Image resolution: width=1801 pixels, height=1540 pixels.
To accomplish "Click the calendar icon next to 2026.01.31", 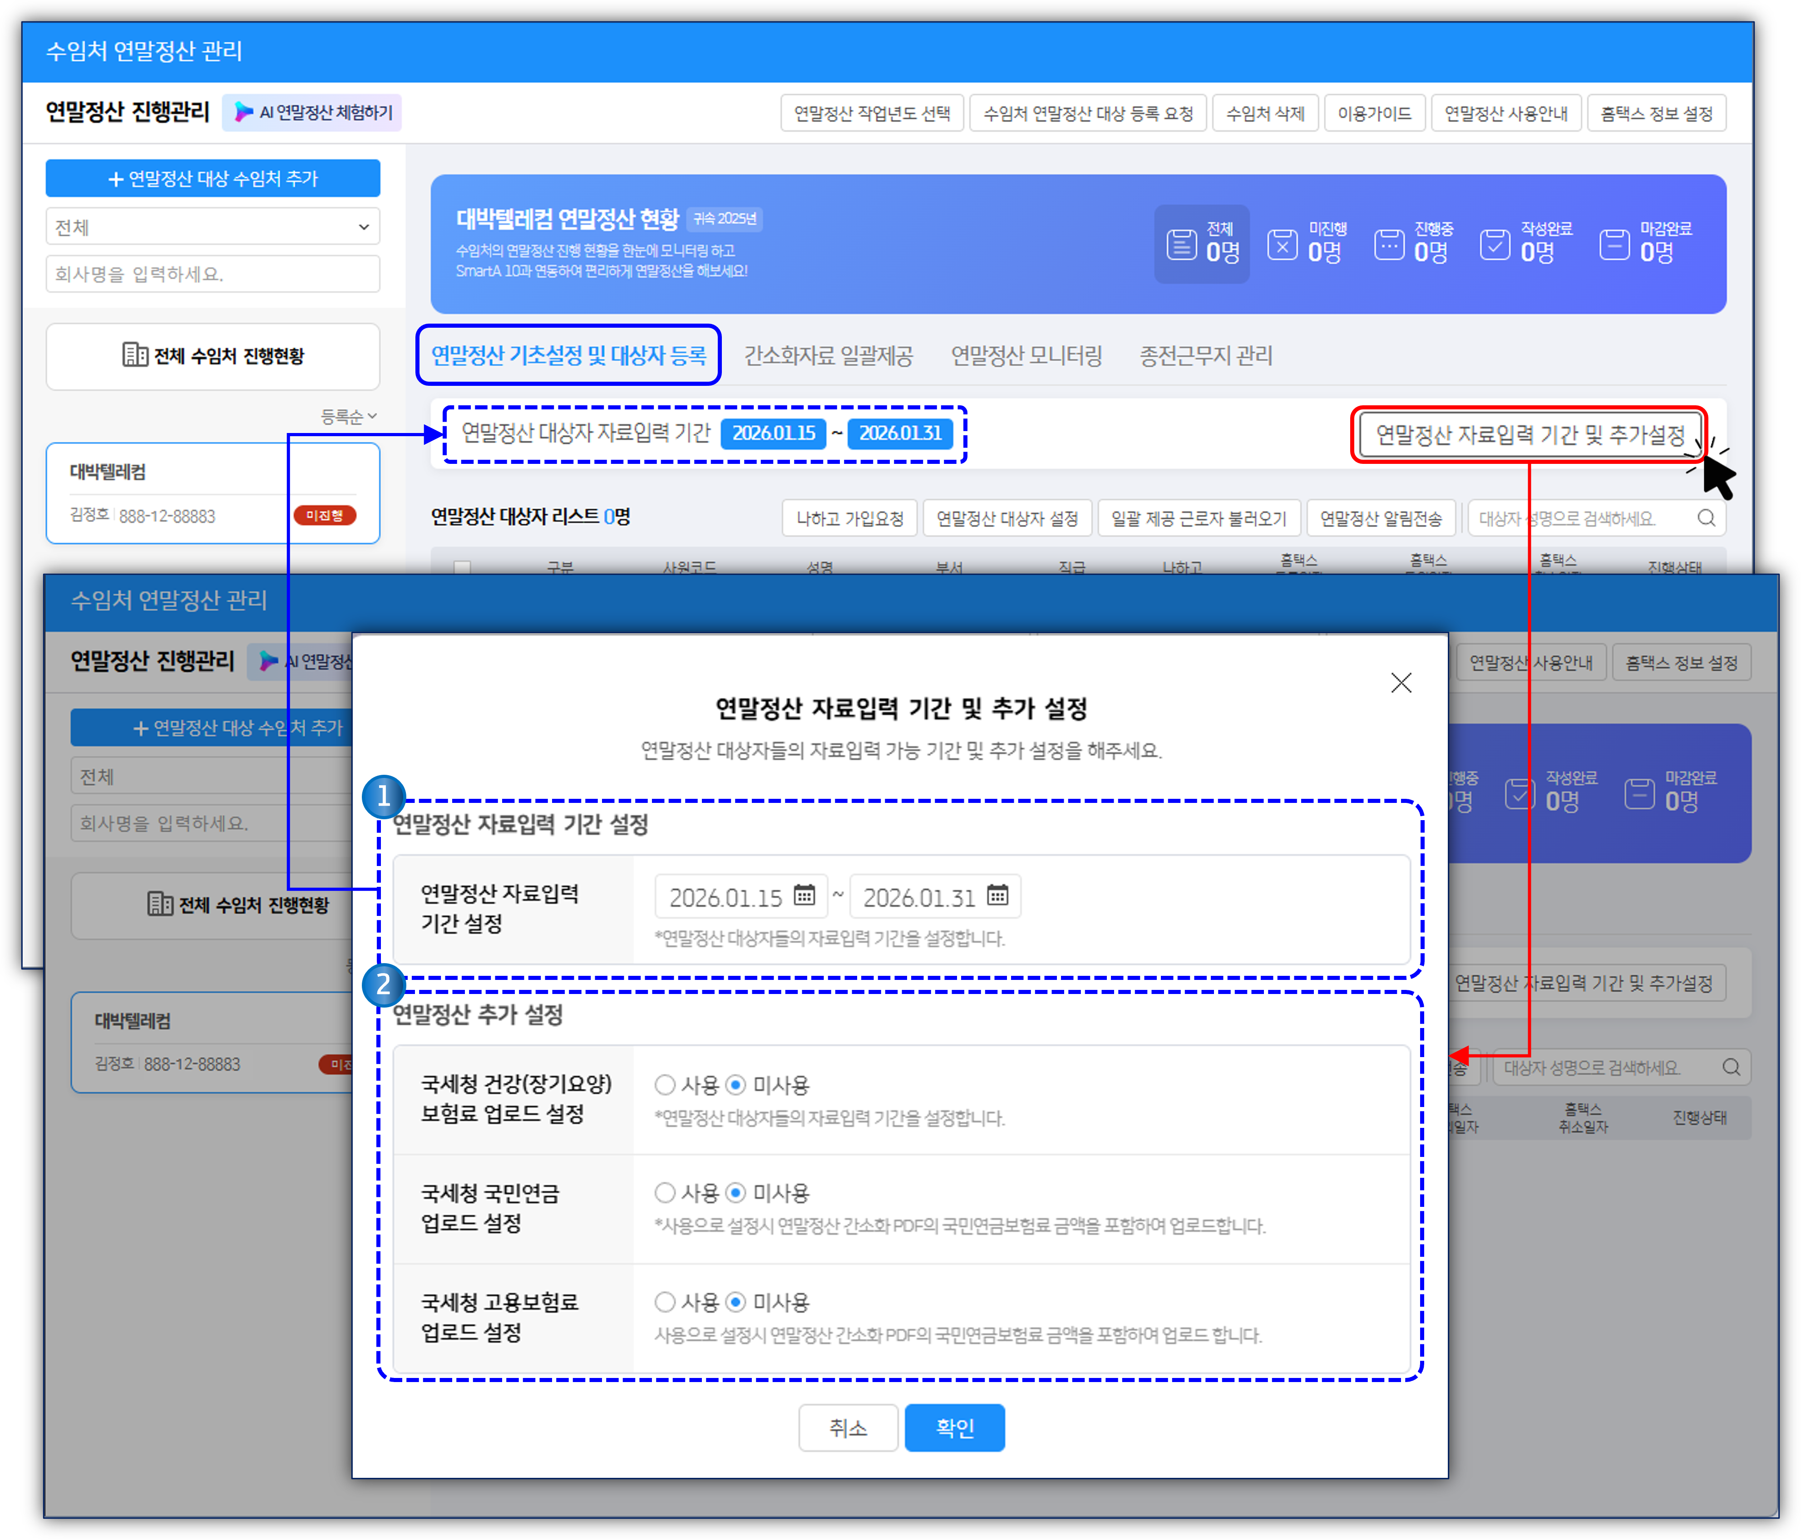I will point(998,895).
